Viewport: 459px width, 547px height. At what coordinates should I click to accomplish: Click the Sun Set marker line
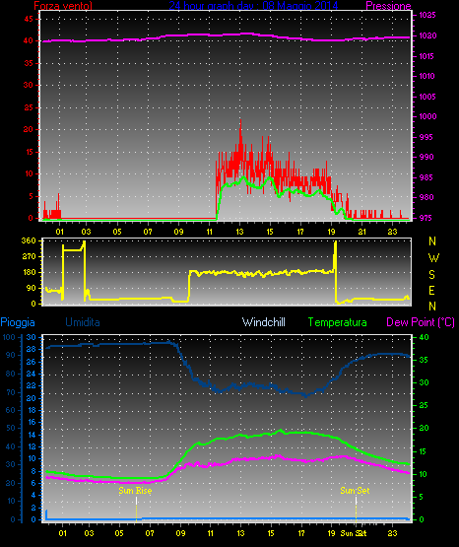[356, 508]
